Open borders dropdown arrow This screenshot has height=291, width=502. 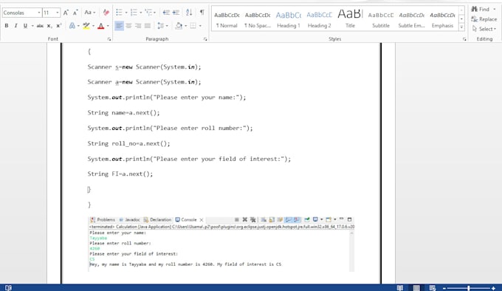pos(200,26)
